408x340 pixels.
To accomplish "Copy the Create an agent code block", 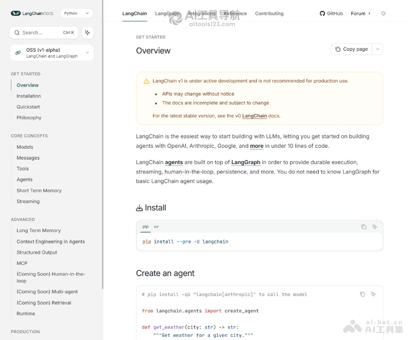I will point(363,294).
